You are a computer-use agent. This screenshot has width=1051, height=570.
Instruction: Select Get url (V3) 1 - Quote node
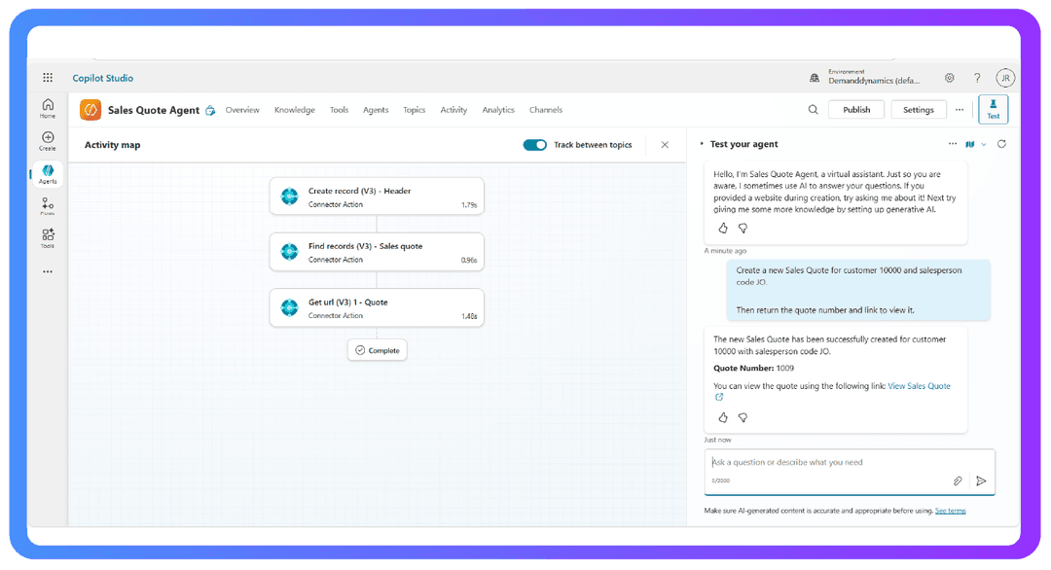pos(377,307)
